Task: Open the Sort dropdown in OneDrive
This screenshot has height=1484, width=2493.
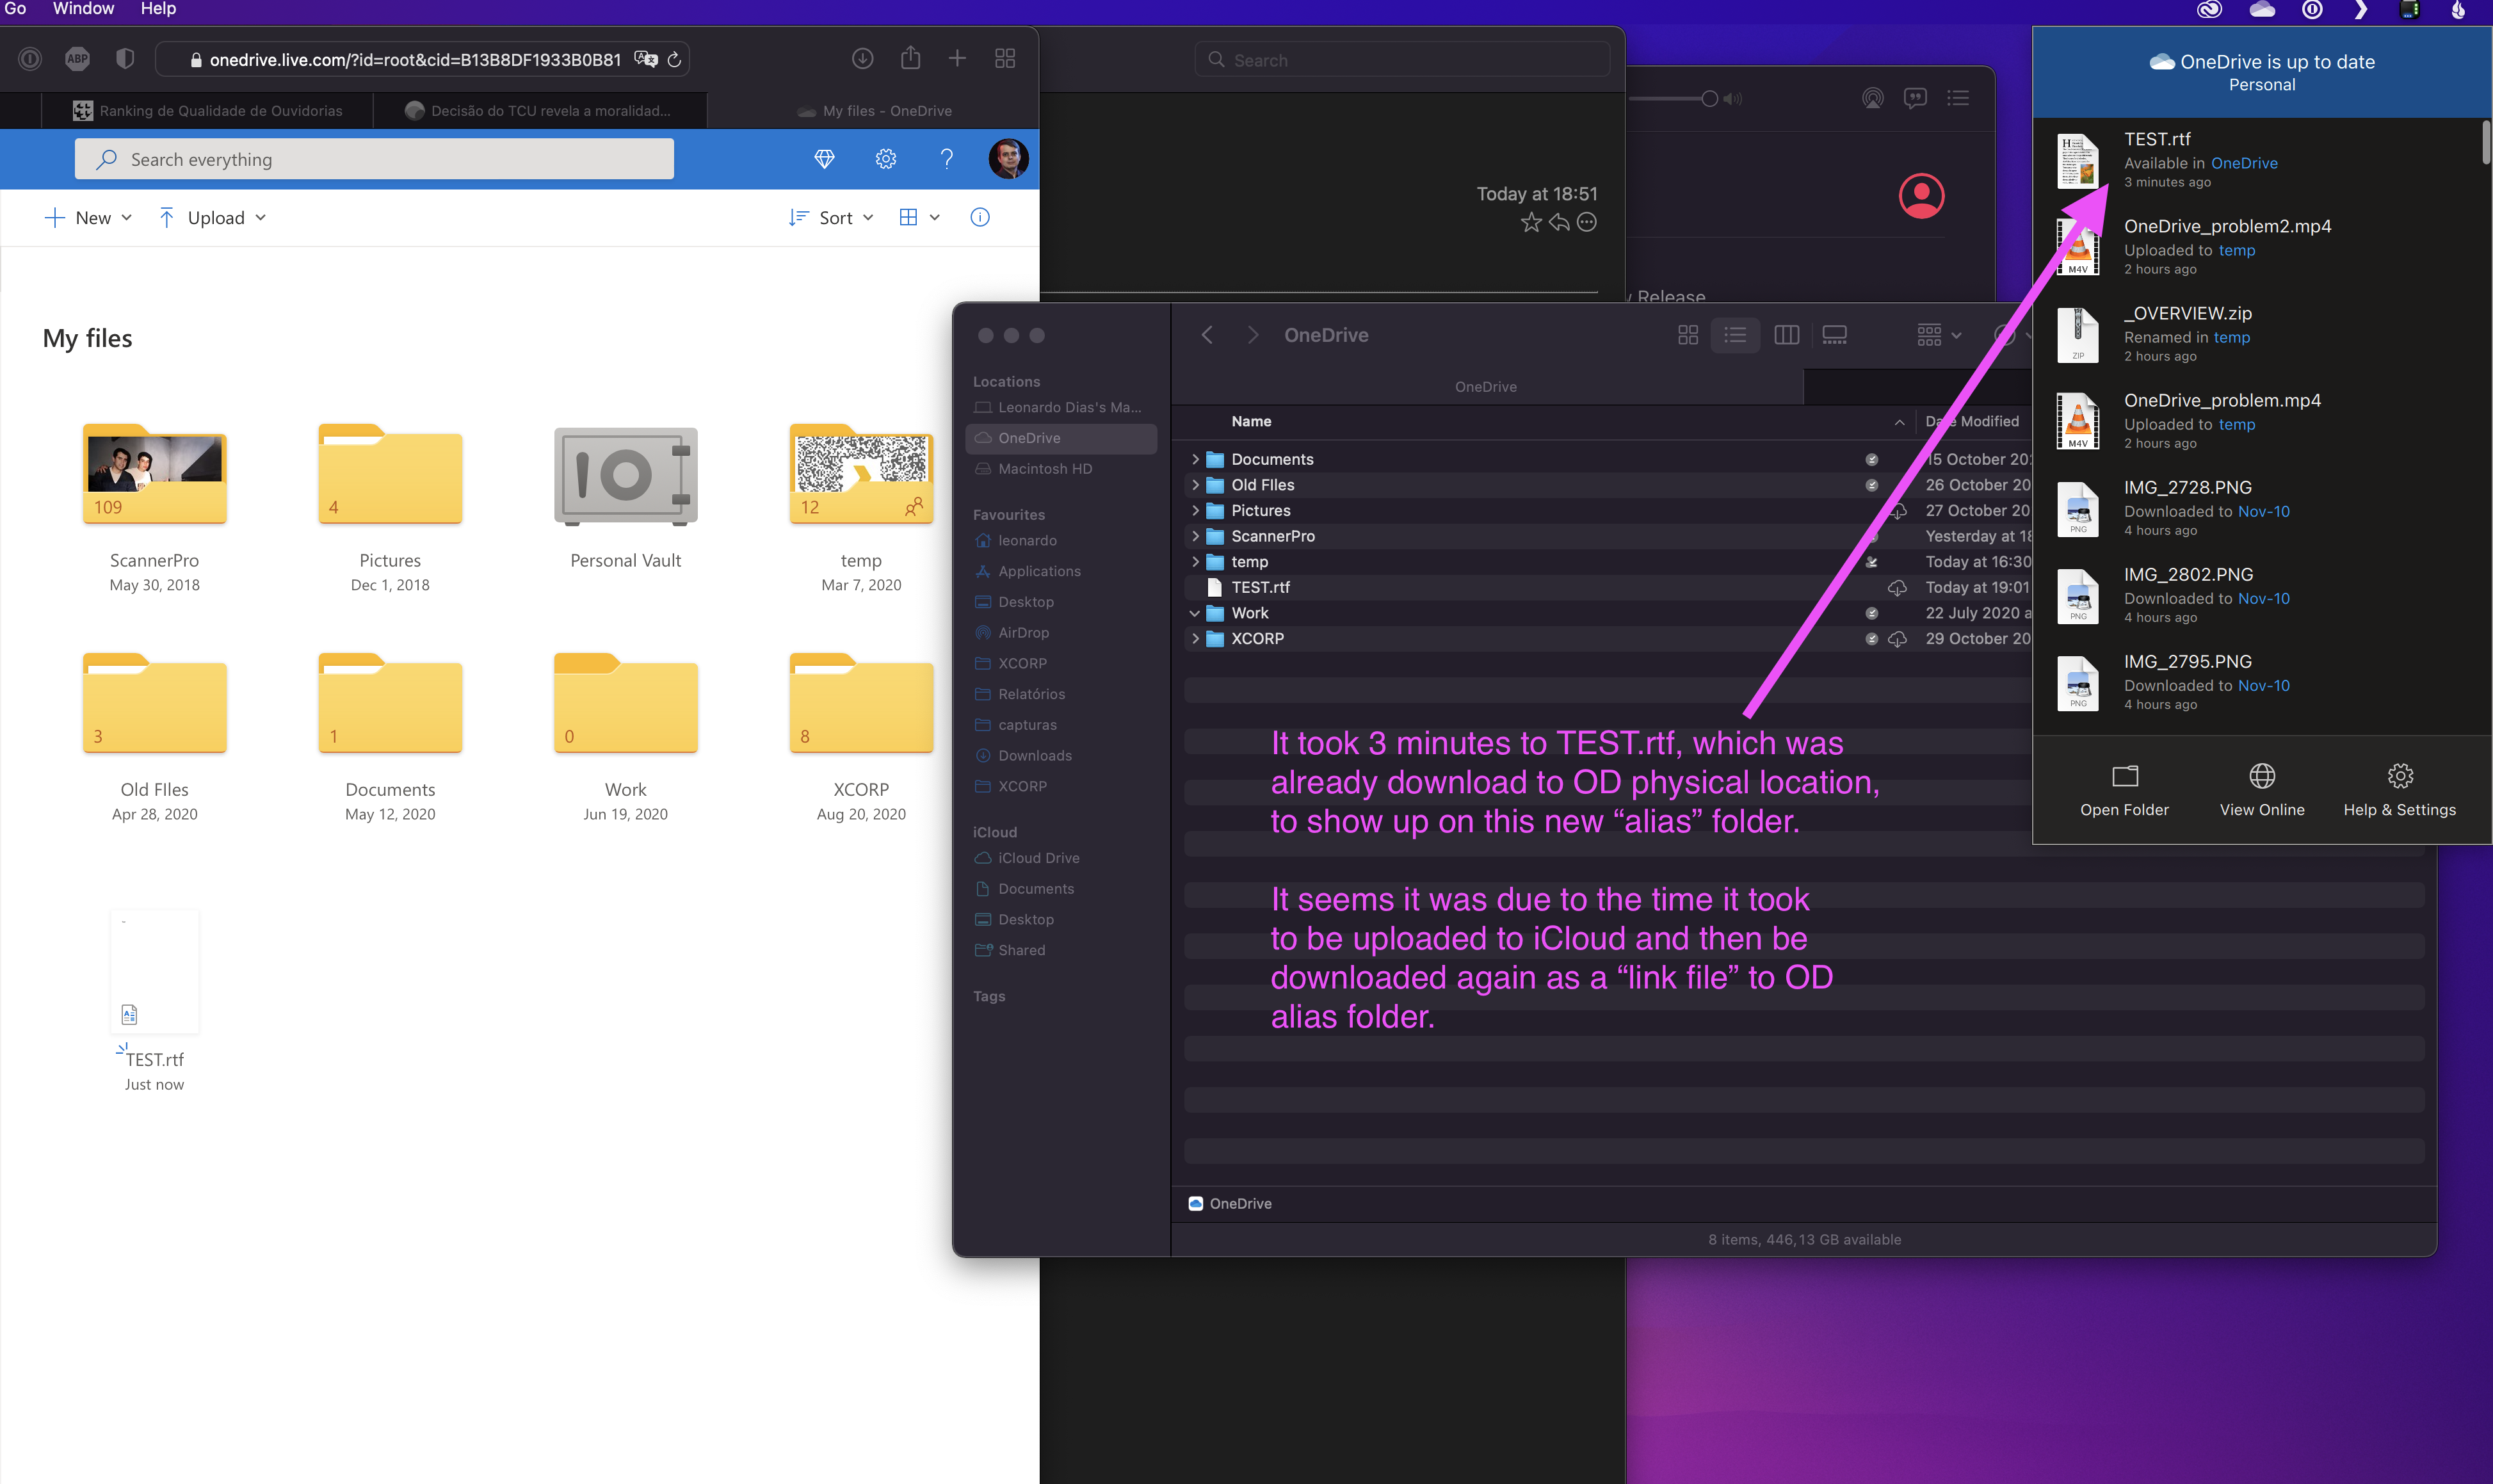Action: point(832,218)
